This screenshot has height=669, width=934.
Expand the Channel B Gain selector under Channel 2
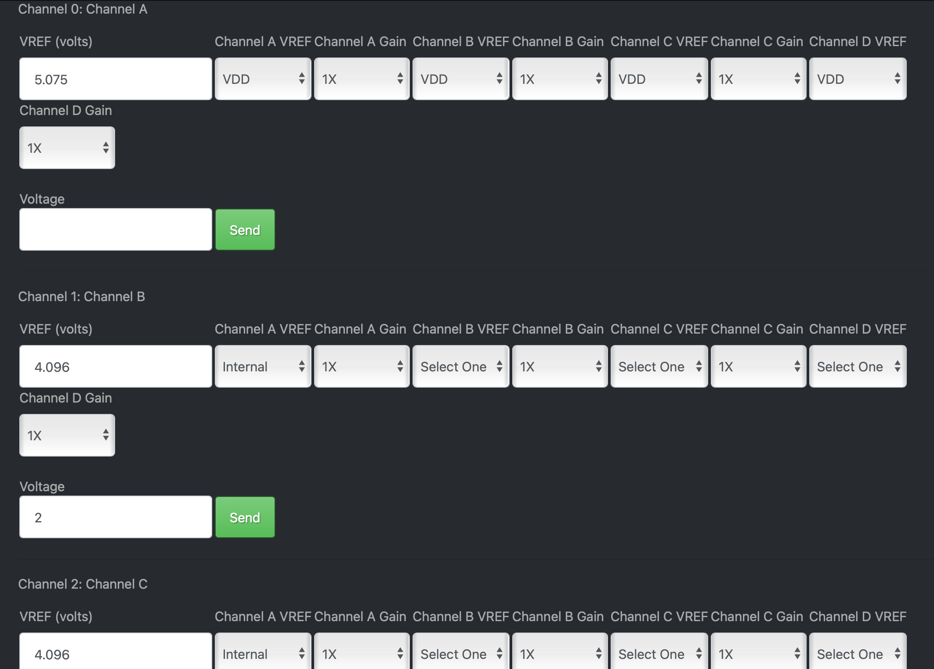pos(560,654)
